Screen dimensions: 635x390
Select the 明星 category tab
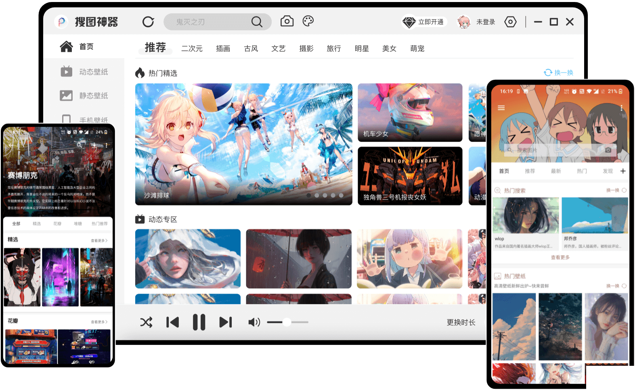tap(362, 48)
